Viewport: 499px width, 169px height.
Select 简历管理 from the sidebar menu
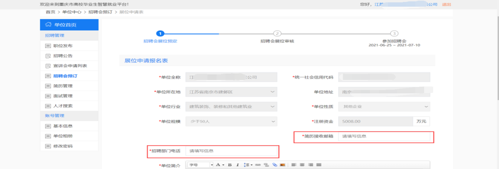(x=63, y=86)
